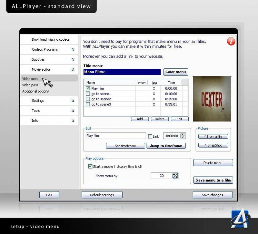Image resolution: width=258 pixels, height=234 pixels.
Task: Click the Title menu text field
Action: tap(122, 72)
